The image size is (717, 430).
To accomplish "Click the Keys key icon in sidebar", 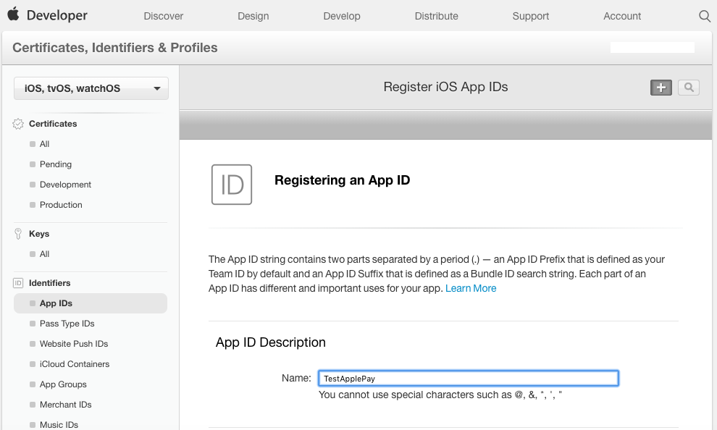I will tap(18, 234).
